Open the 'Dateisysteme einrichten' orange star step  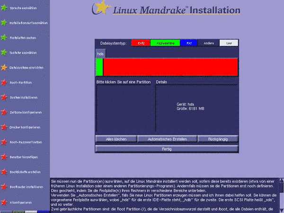click(4, 67)
